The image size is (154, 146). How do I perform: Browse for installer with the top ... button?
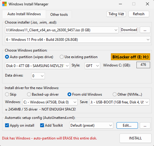click(145, 30)
